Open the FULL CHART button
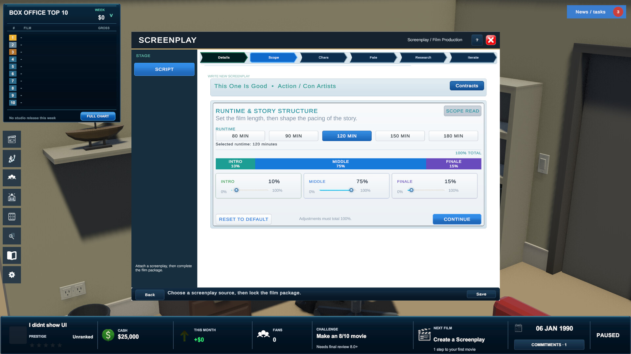This screenshot has width=631, height=354. click(x=98, y=116)
